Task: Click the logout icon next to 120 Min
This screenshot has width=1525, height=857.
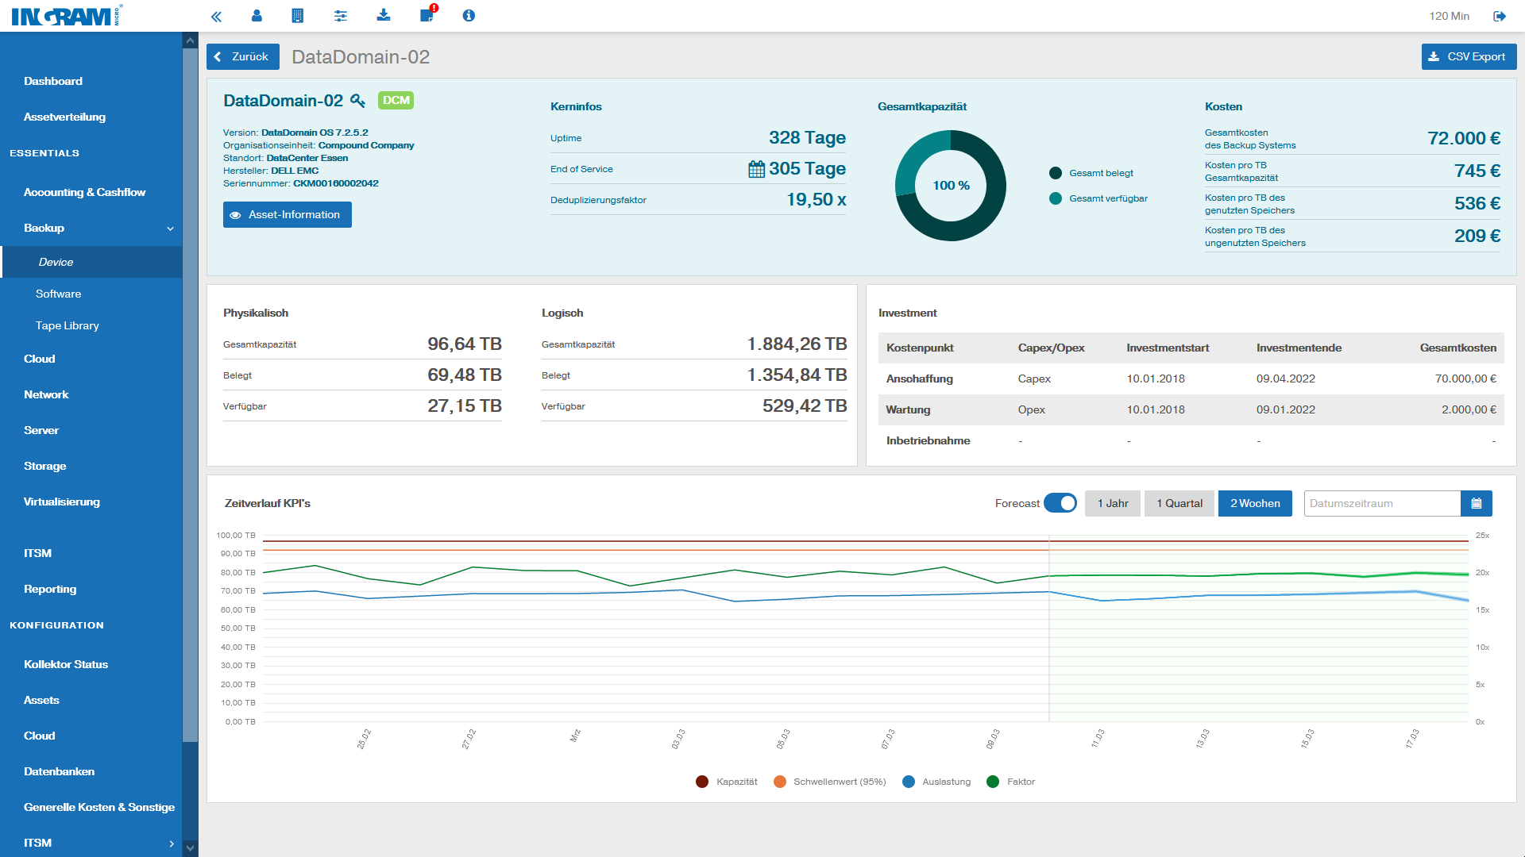Action: coord(1500,16)
